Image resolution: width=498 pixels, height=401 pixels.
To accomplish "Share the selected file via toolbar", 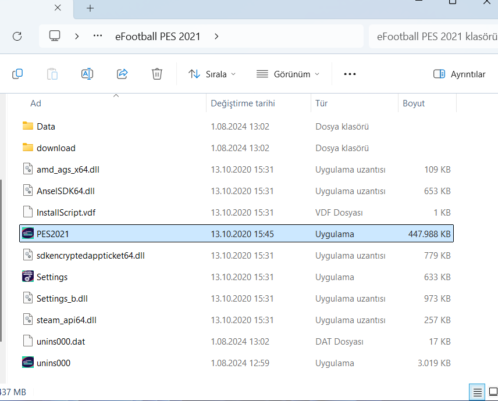I will [122, 74].
